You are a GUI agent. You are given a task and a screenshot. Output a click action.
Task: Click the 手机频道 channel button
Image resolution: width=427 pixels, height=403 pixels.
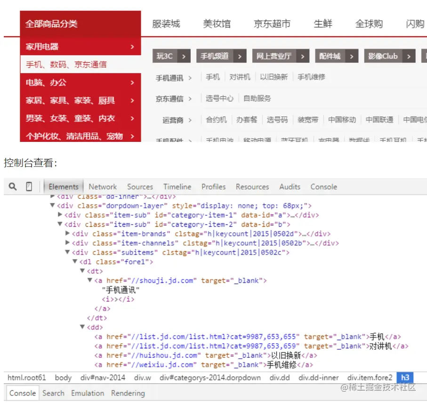(x=221, y=56)
